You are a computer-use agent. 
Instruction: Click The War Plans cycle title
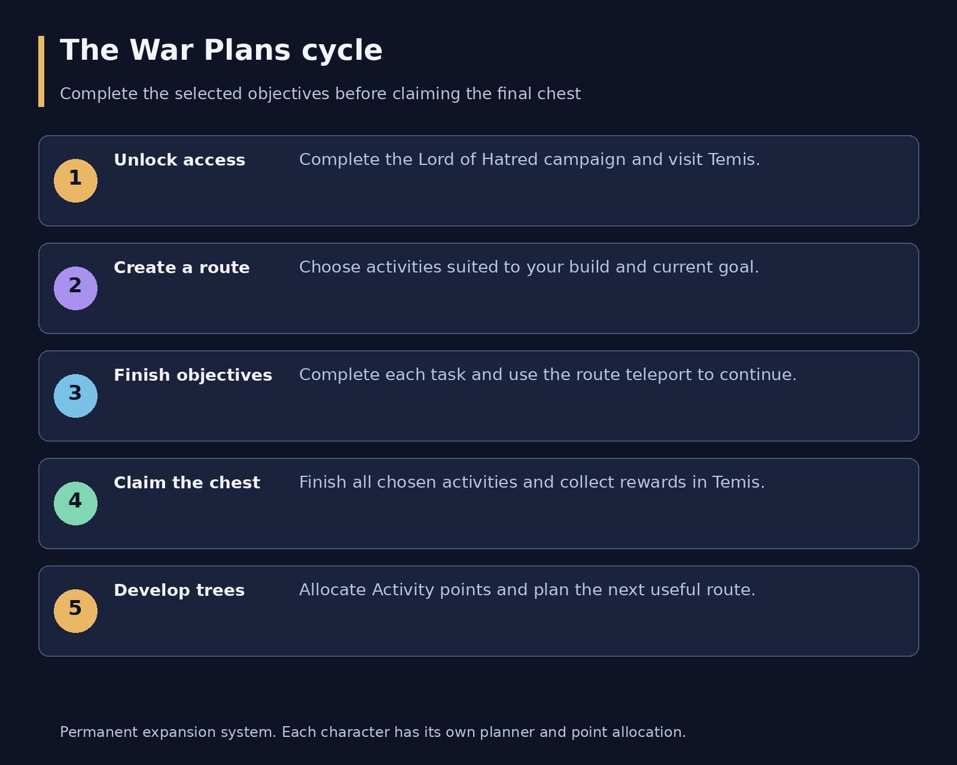coord(221,50)
